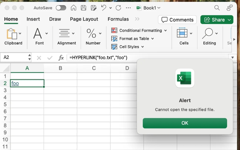This screenshot has height=150, width=240.
Task: Select row 1 header
Action: point(5,76)
